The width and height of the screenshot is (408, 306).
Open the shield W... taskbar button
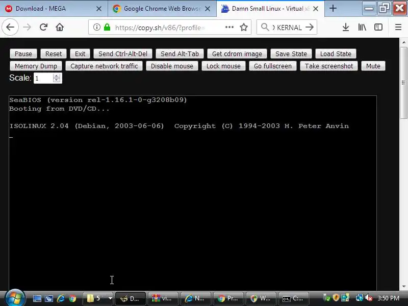[261, 298]
